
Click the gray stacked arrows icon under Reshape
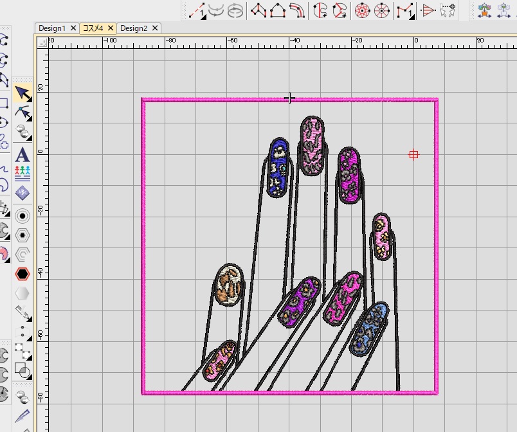coord(23,132)
